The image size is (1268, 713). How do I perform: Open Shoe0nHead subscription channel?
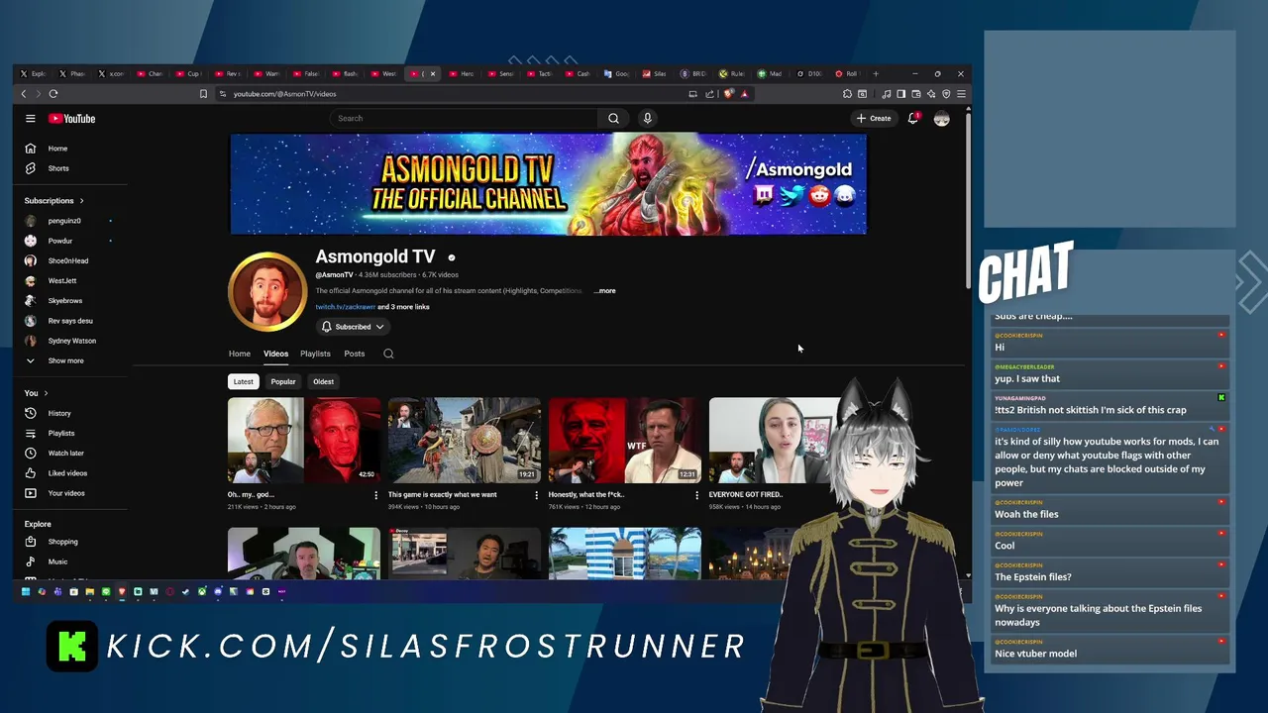(69, 260)
